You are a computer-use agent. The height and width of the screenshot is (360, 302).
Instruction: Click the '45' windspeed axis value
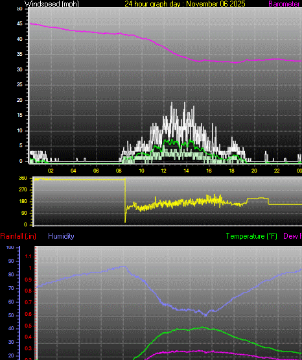pyautogui.click(x=19, y=24)
